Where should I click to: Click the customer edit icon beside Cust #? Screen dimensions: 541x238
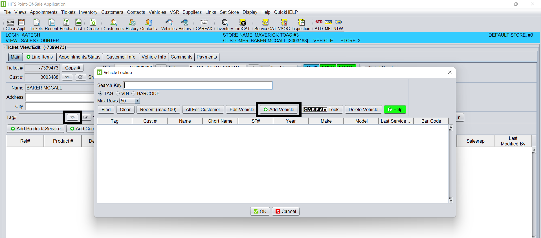pos(81,77)
